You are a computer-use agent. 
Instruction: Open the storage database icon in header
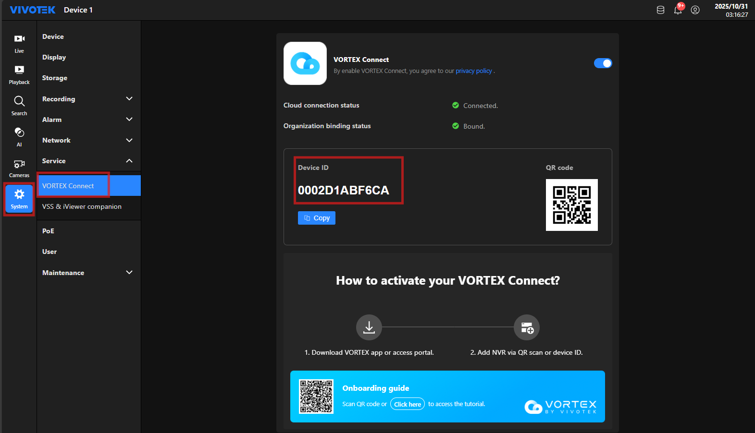pyautogui.click(x=661, y=10)
